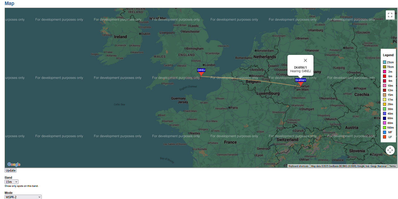This screenshot has height=199, width=398.
Task: Click the DK4RW/1 red map marker
Action: coord(300,84)
